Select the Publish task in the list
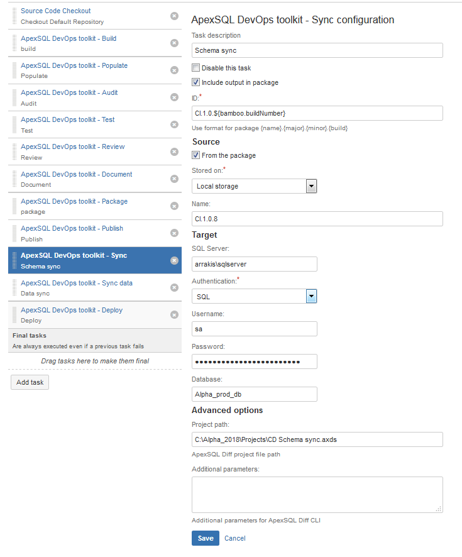The width and height of the screenshot is (462, 557). 95,233
